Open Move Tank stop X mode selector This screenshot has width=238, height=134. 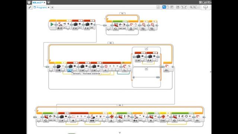coord(151,121)
